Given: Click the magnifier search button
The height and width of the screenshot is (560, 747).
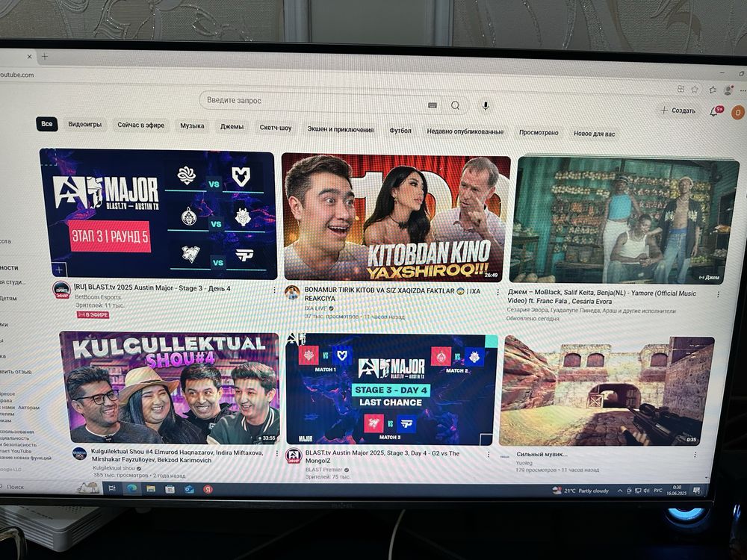Looking at the screenshot, I should 456,106.
